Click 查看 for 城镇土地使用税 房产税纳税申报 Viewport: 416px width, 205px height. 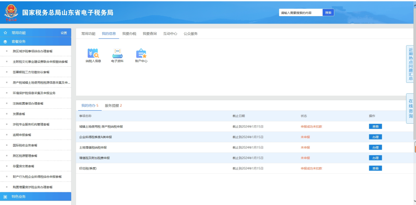376,126
